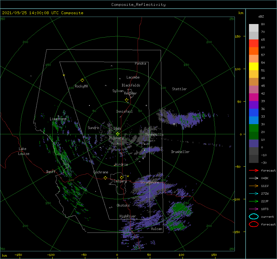277x259 pixels.
Task: Click the Stettler city label
Action: (179, 89)
